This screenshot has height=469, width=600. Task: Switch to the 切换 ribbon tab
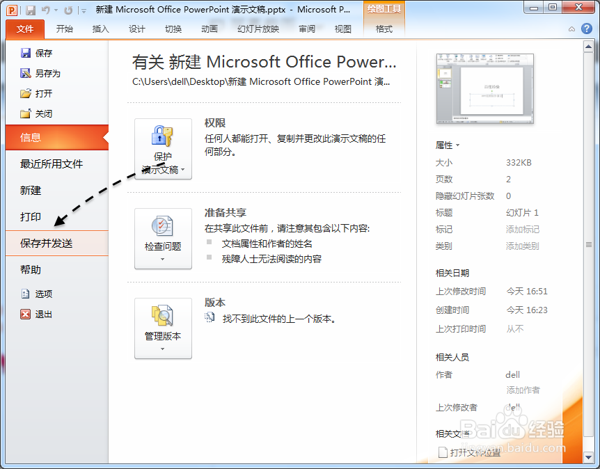(x=173, y=29)
